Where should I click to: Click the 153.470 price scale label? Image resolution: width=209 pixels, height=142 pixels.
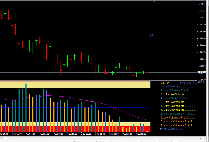point(202,52)
